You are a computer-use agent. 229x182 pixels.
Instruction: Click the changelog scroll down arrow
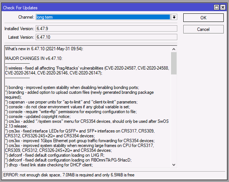click(x=174, y=165)
